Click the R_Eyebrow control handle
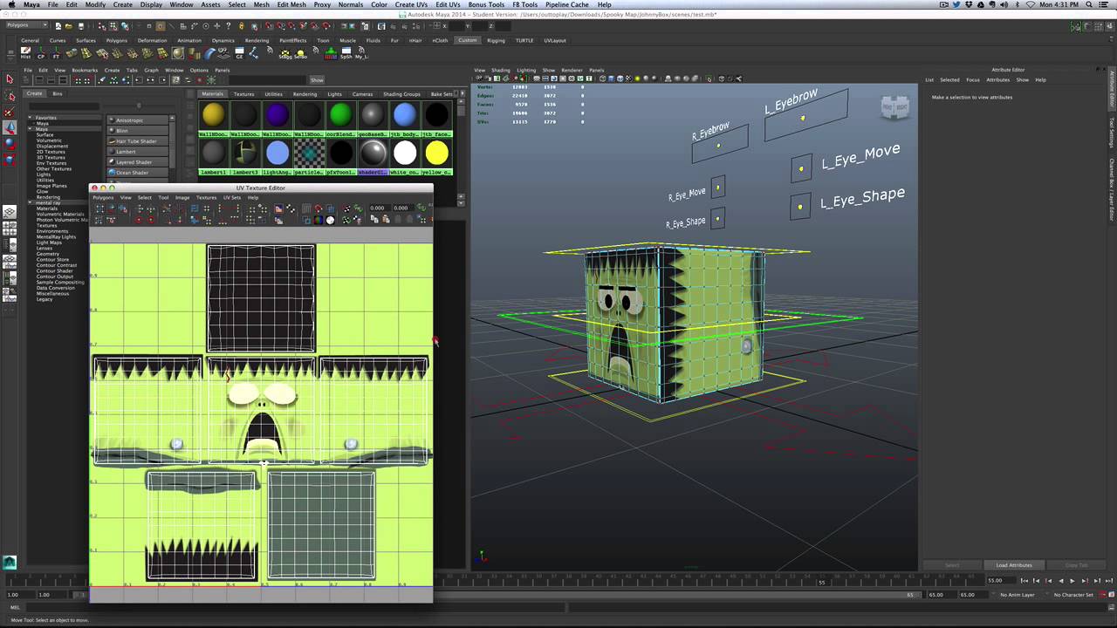This screenshot has width=1117, height=628. [718, 146]
